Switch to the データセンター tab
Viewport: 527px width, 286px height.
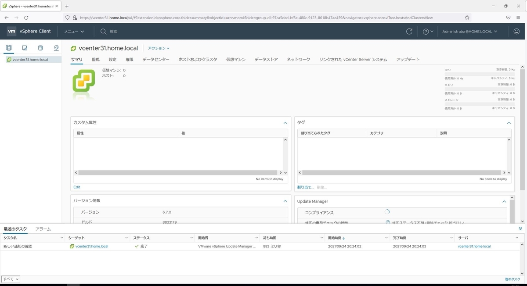pos(156,59)
